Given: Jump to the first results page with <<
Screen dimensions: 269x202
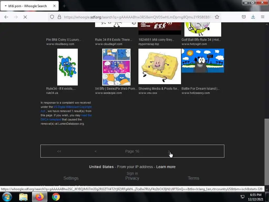Looking at the screenshot, I should click(x=59, y=151).
